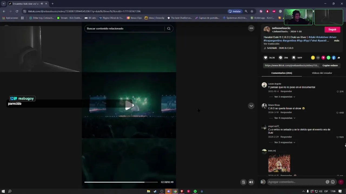Open a new browser tab

point(52,4)
